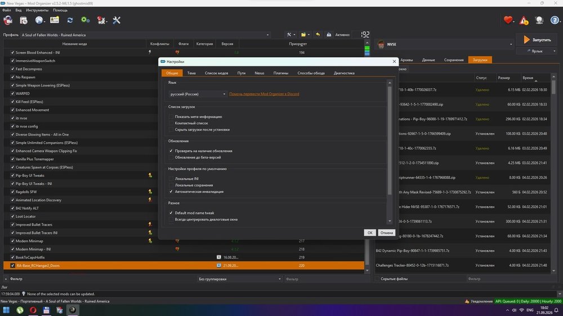
Task: Uncheck Проверять на наличие обновления checkbox
Action: 171,151
